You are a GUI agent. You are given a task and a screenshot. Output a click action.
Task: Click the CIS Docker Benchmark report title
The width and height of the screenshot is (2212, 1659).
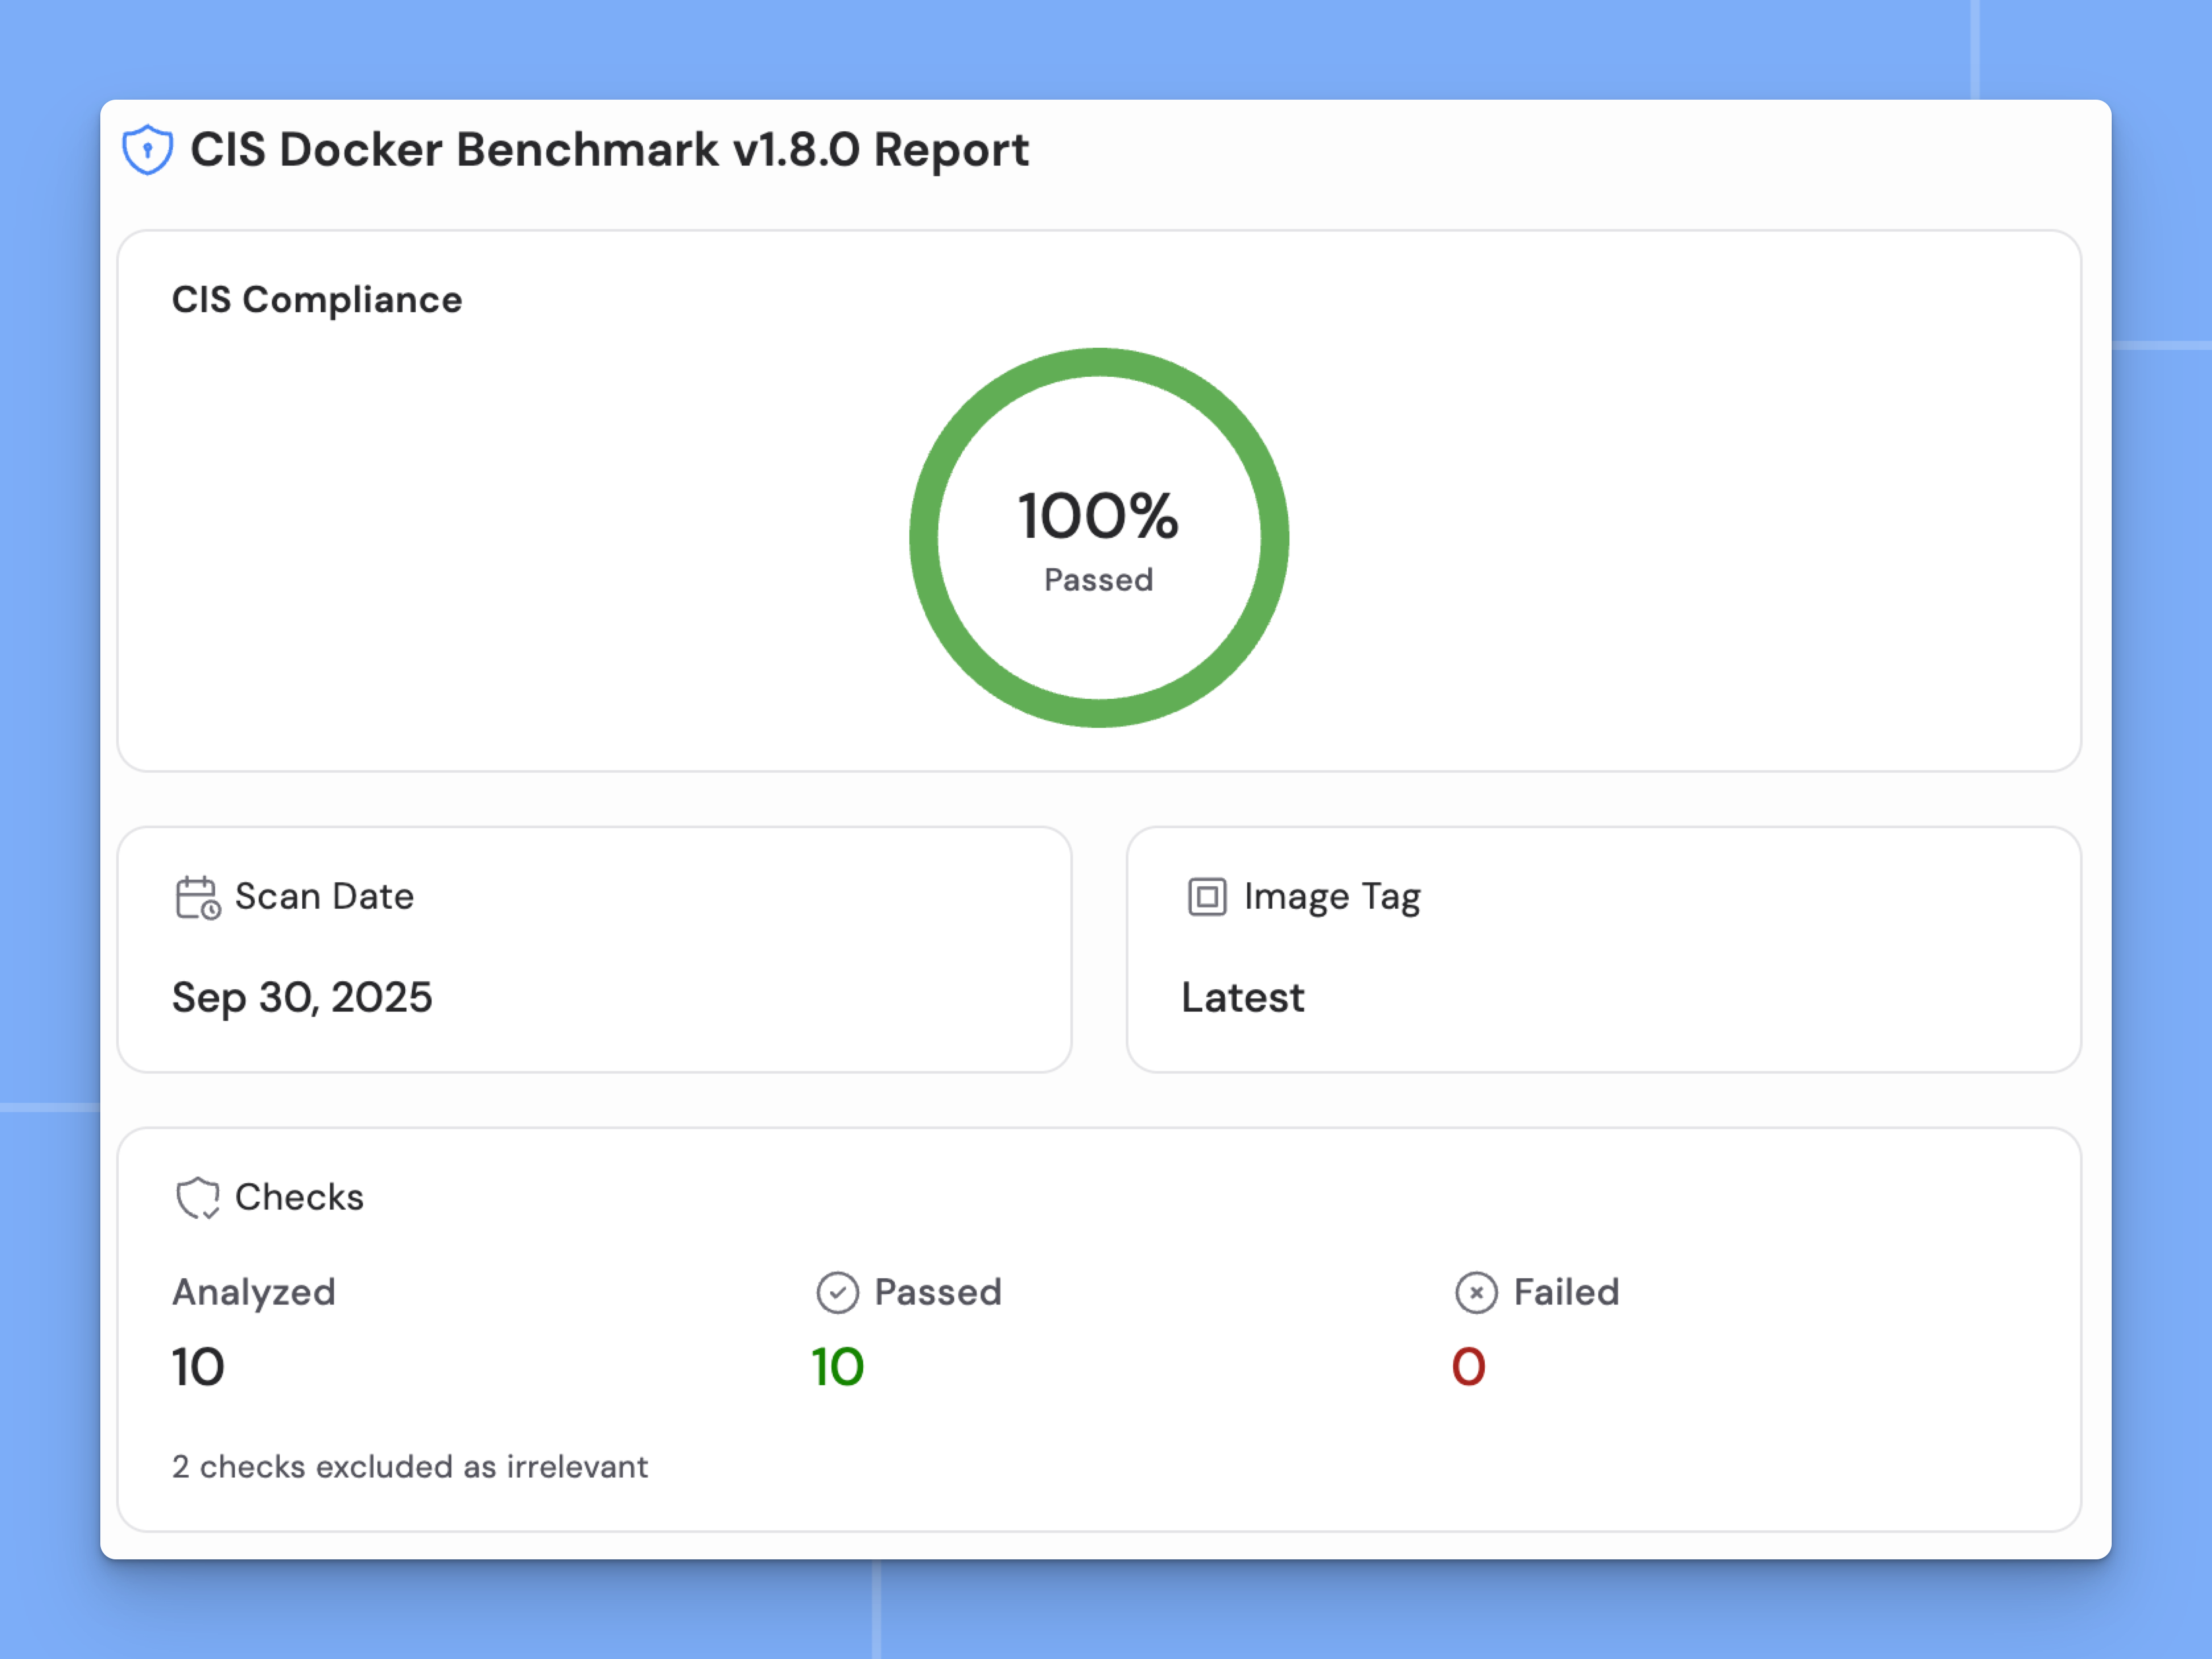click(x=608, y=150)
